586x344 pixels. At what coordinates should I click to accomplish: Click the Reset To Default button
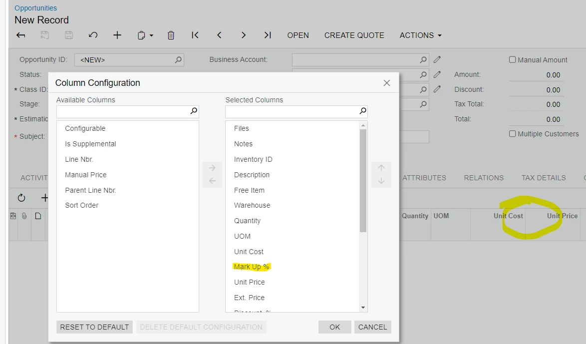click(94, 327)
